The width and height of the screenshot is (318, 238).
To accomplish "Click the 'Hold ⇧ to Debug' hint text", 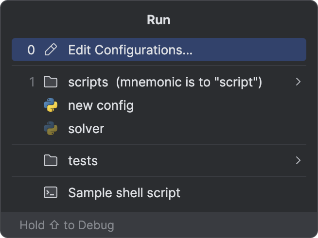I will (x=67, y=225).
